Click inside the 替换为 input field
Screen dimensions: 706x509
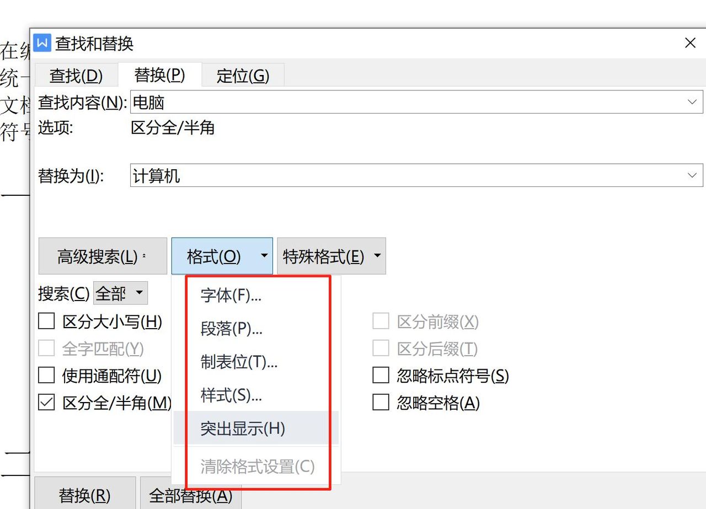click(x=386, y=175)
